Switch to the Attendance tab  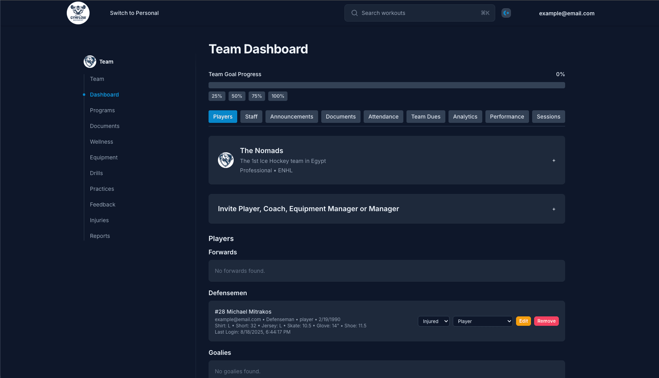point(383,117)
